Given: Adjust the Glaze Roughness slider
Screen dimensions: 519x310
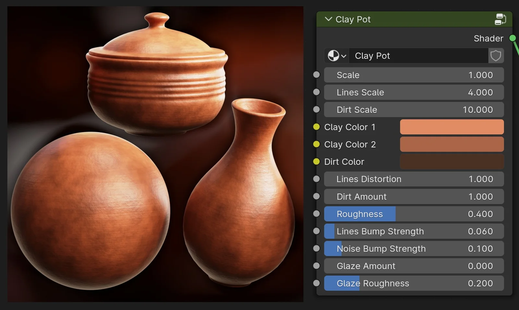Looking at the screenshot, I should [414, 283].
